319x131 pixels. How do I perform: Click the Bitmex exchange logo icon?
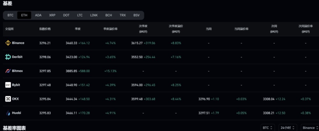click(8, 71)
